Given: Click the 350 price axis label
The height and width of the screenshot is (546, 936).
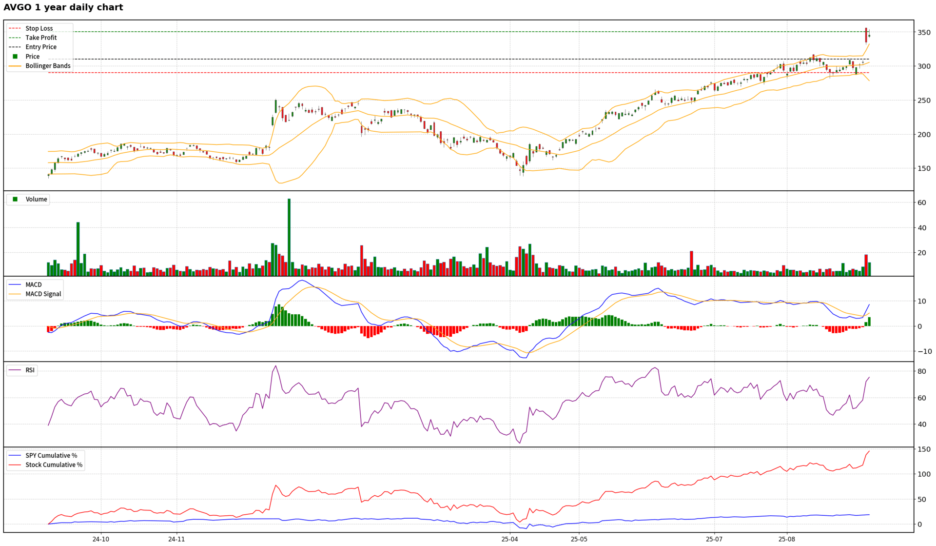Looking at the screenshot, I should (924, 33).
